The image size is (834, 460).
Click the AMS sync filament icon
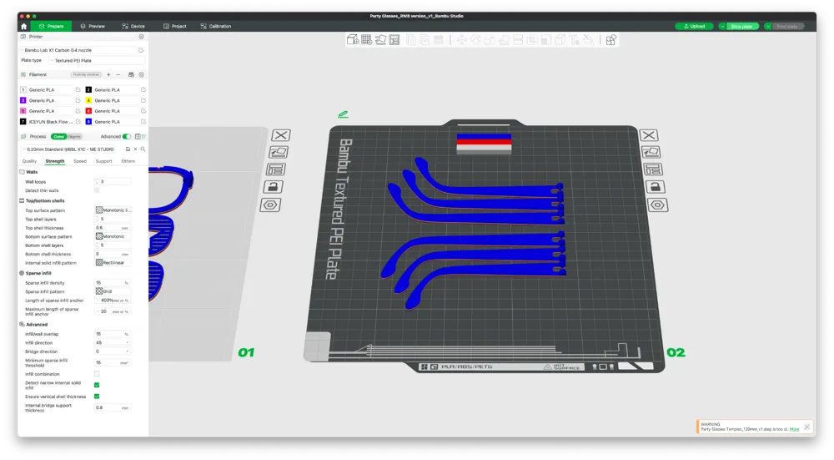(132, 74)
